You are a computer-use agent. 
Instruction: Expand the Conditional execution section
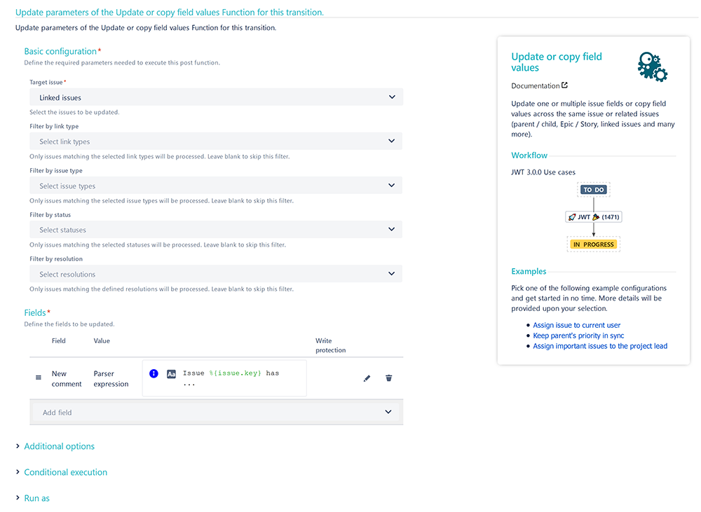click(65, 472)
